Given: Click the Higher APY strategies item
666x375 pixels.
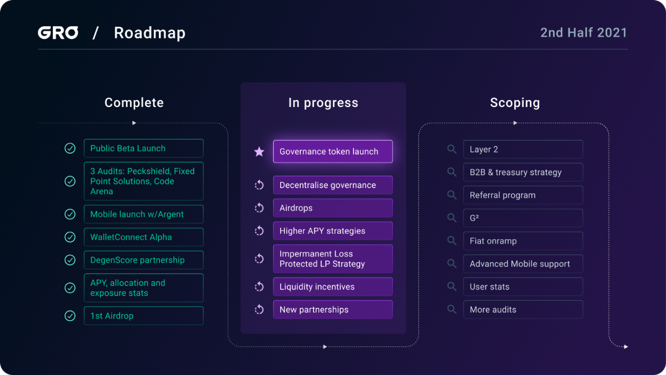Looking at the screenshot, I should (333, 231).
